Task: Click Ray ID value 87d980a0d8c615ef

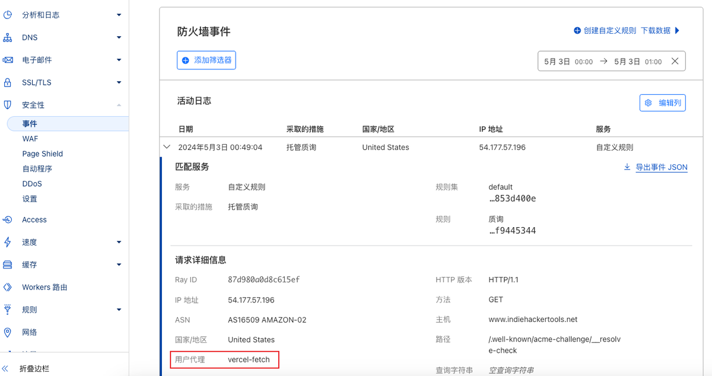Action: (264, 279)
